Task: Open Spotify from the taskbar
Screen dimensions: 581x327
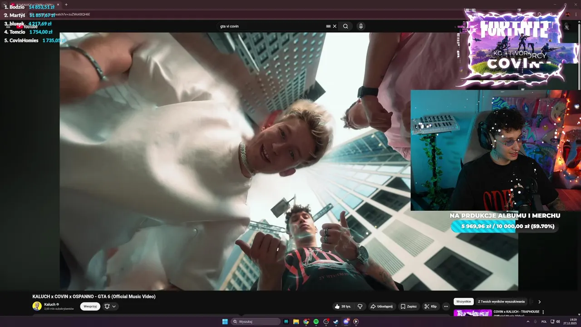Action: tap(316, 322)
